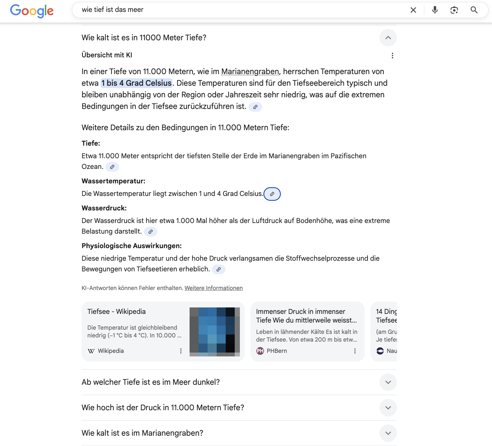The height and width of the screenshot is (446, 492).
Task: Select the Wikipedia W logo on the card
Action: pyautogui.click(x=91, y=351)
